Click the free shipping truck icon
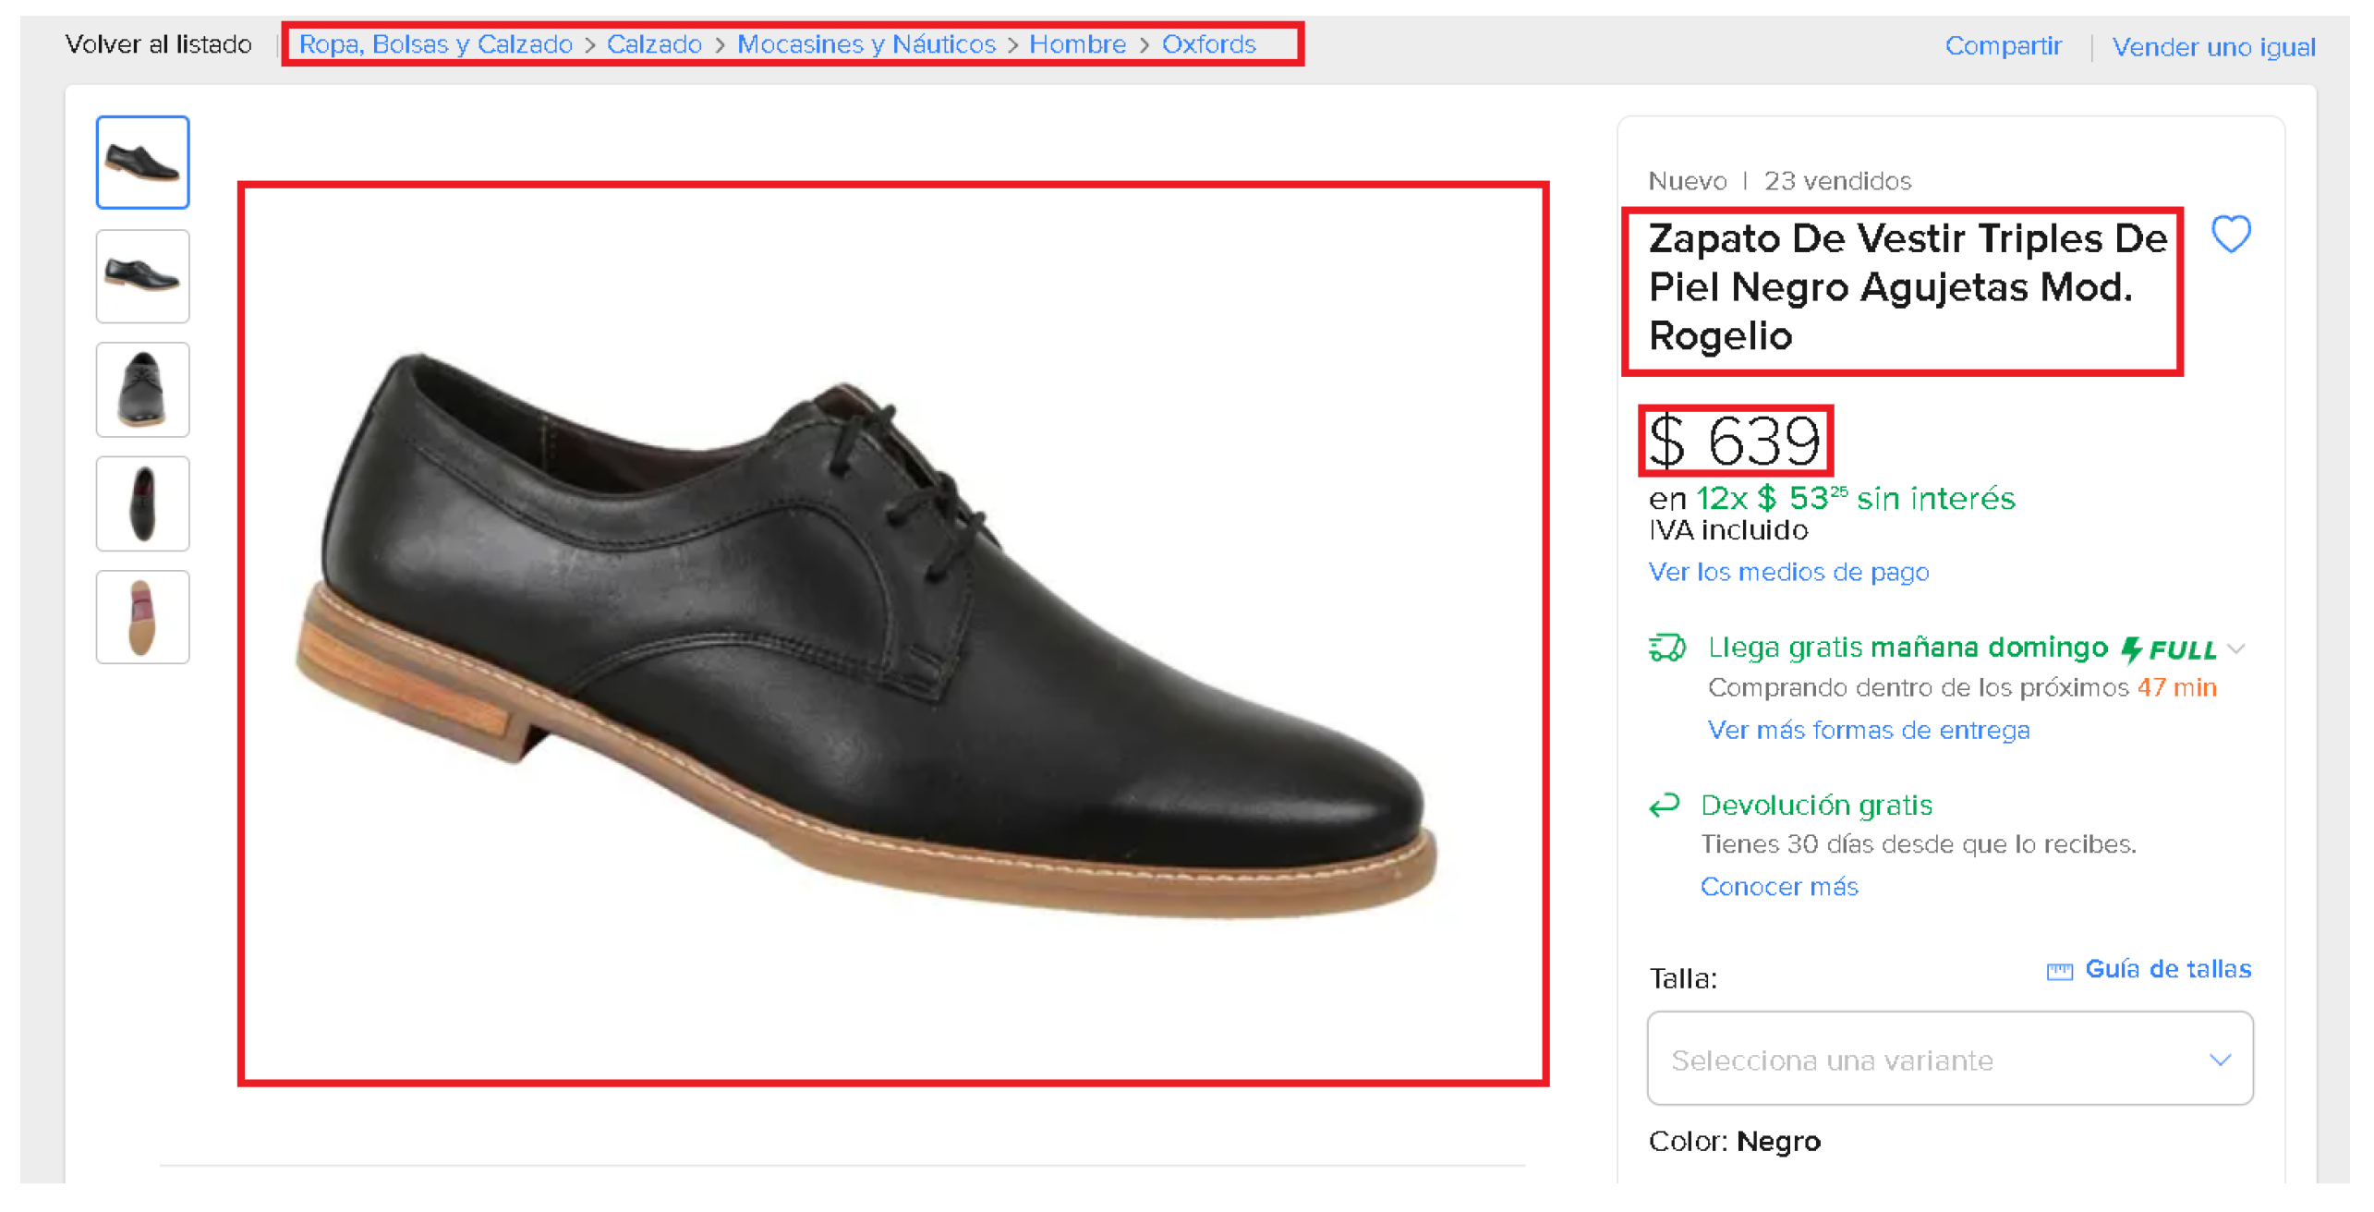This screenshot has width=2374, height=1212. [1665, 648]
